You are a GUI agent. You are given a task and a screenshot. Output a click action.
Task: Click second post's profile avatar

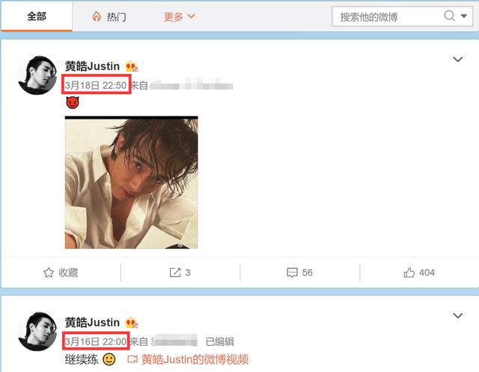tap(37, 331)
